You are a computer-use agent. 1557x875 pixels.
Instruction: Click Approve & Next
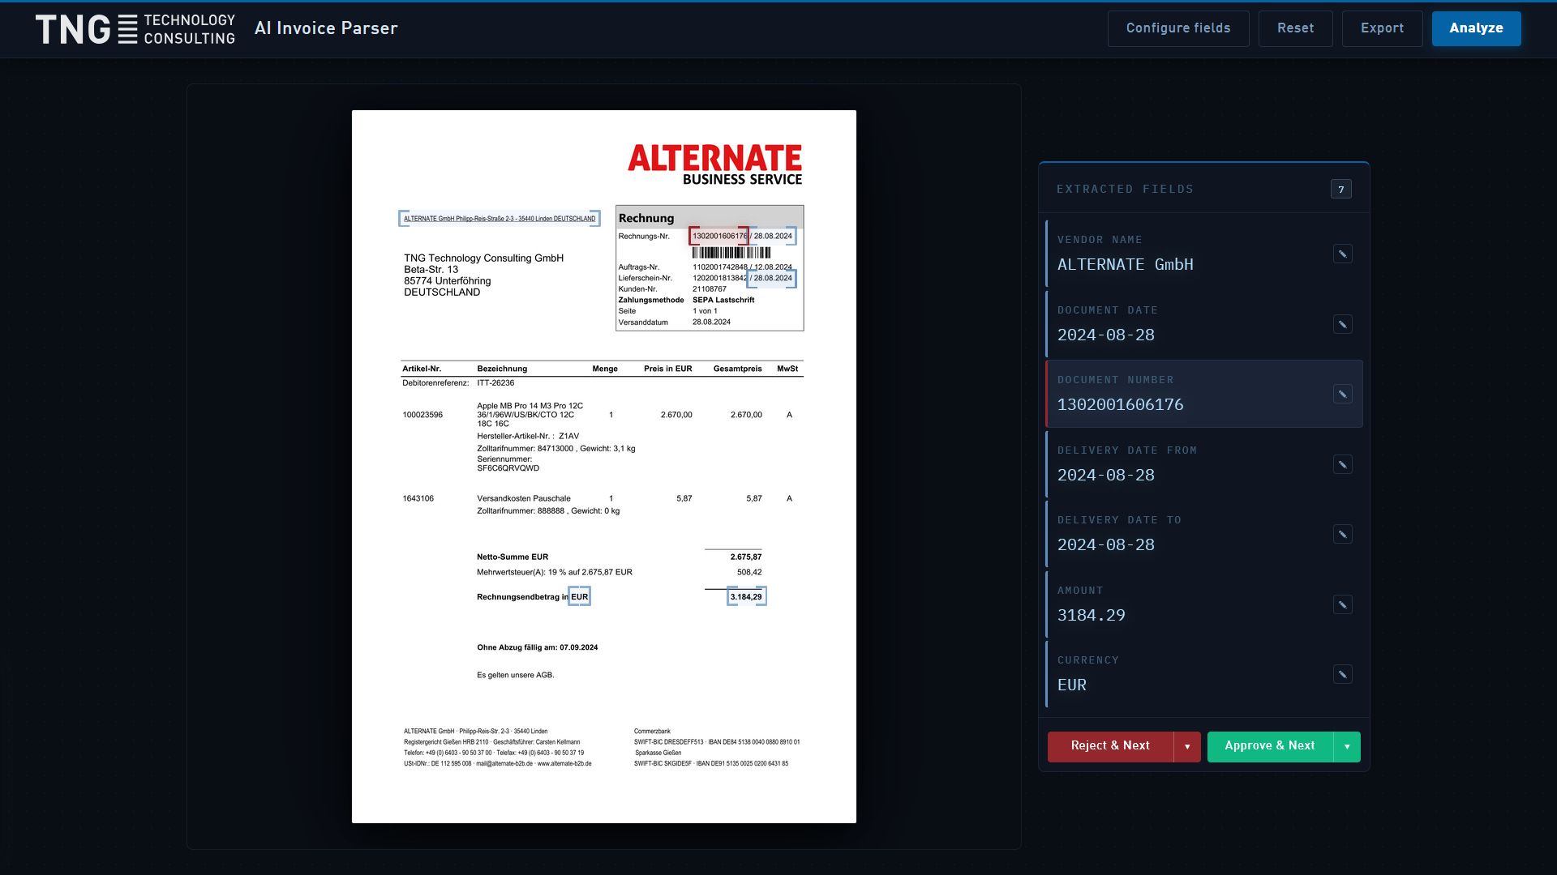[1270, 747]
